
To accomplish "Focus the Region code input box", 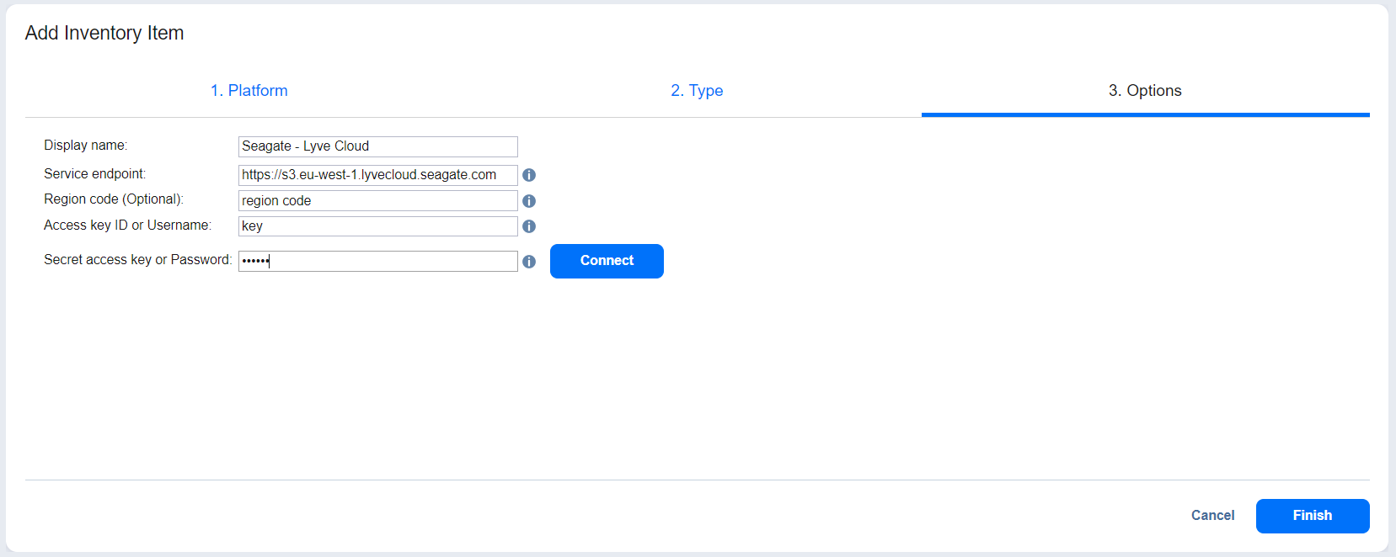I will coord(377,201).
